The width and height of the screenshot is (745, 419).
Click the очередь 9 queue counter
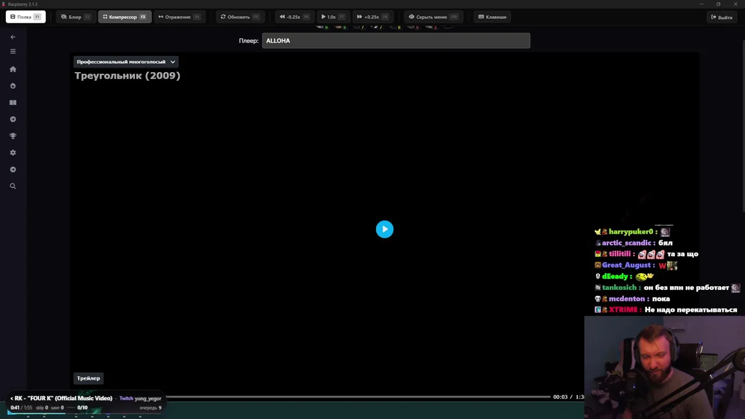150,408
